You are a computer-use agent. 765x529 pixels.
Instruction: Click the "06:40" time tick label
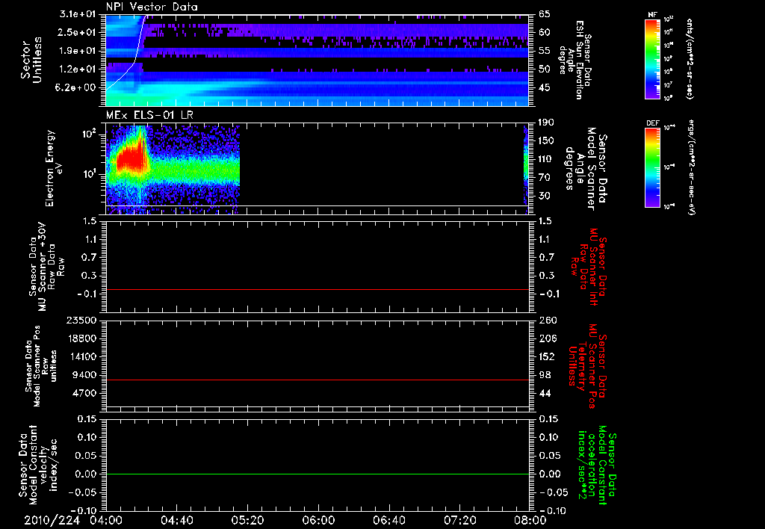click(388, 520)
